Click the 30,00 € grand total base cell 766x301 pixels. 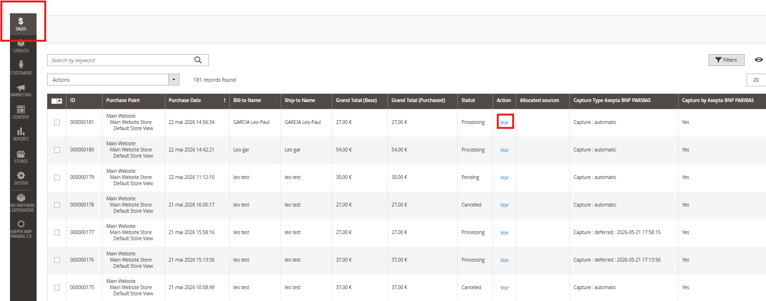[344, 178]
